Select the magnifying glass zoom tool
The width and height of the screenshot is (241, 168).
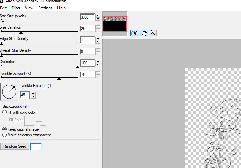[x=153, y=33]
